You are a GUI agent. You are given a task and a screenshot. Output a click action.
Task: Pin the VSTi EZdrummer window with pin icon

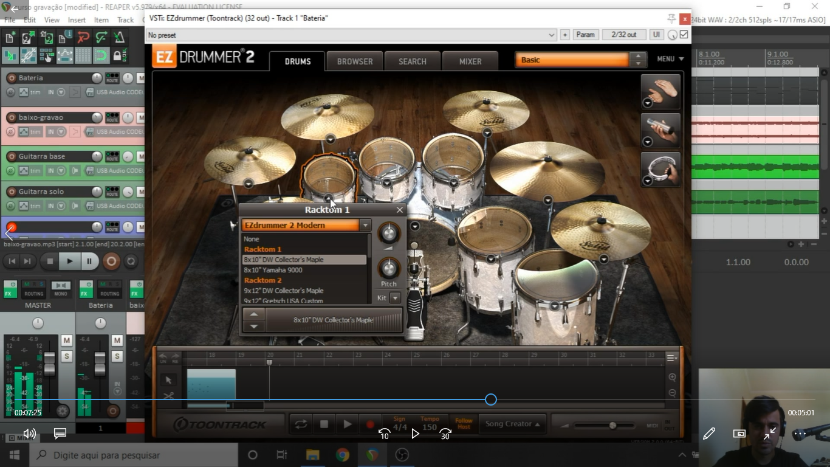pos(671,18)
